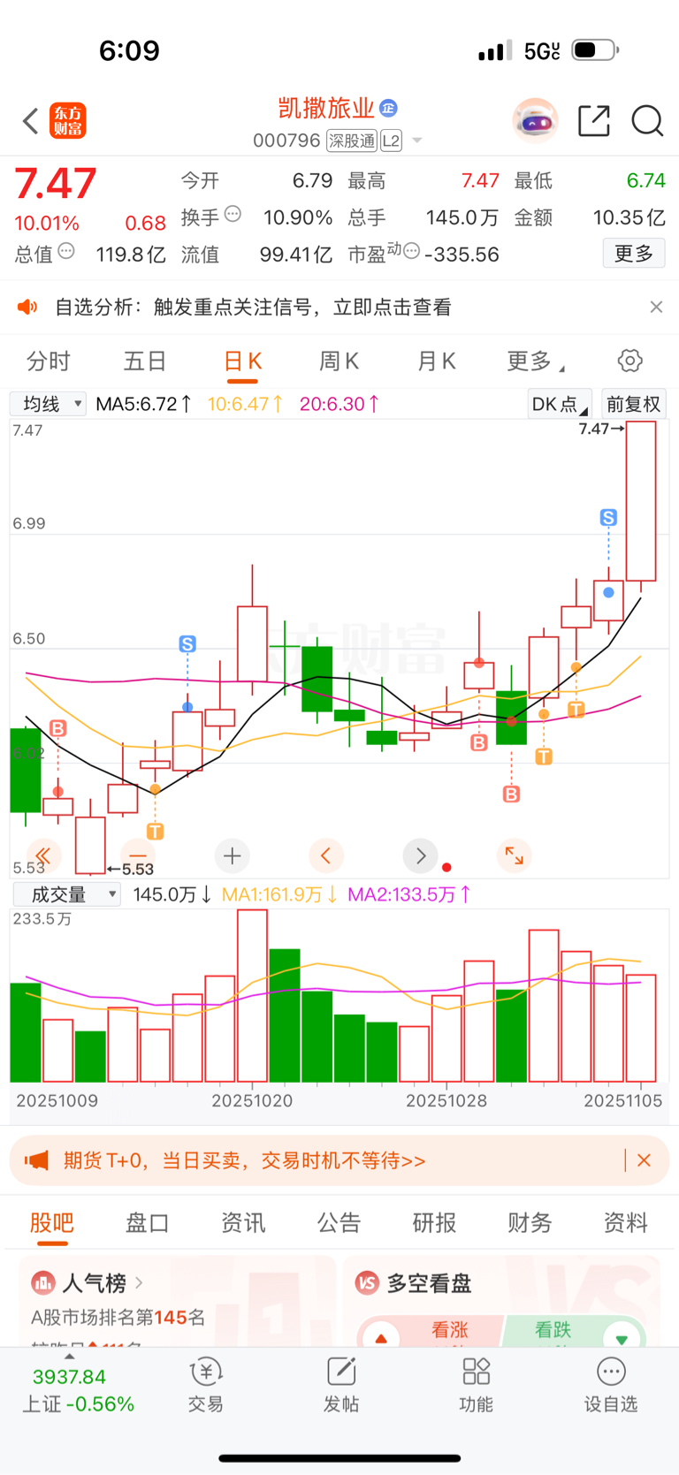Open the 东方财富 logo icon

point(68,121)
